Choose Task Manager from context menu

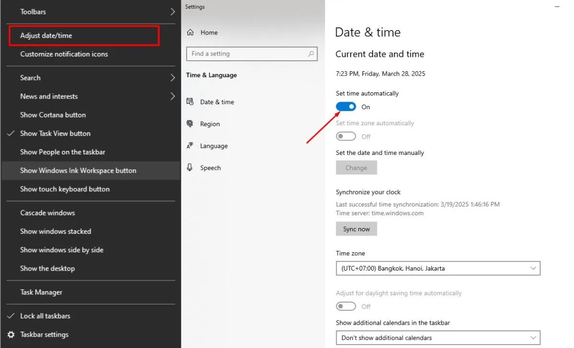41,292
